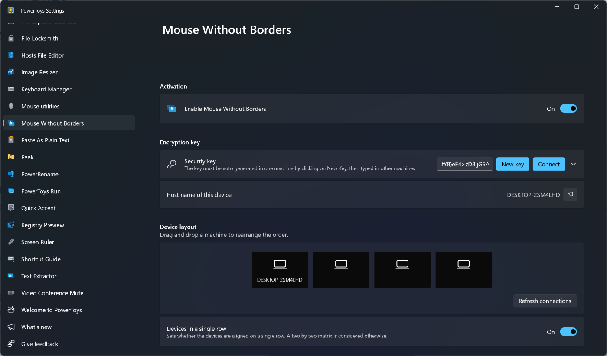Click the PowerToys app icon in title bar
The width and height of the screenshot is (607, 356).
[x=11, y=10]
